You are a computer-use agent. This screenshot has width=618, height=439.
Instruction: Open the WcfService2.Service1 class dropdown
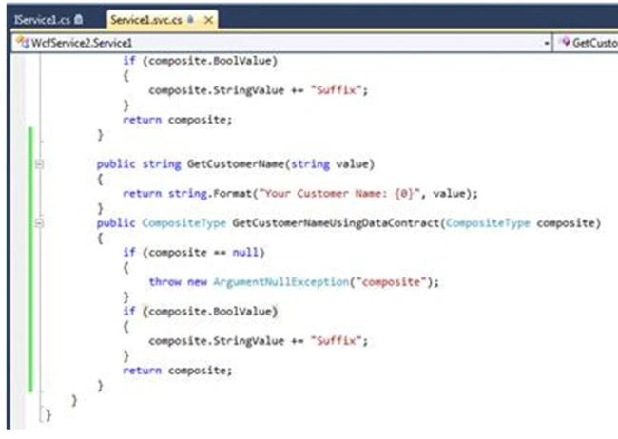(547, 43)
